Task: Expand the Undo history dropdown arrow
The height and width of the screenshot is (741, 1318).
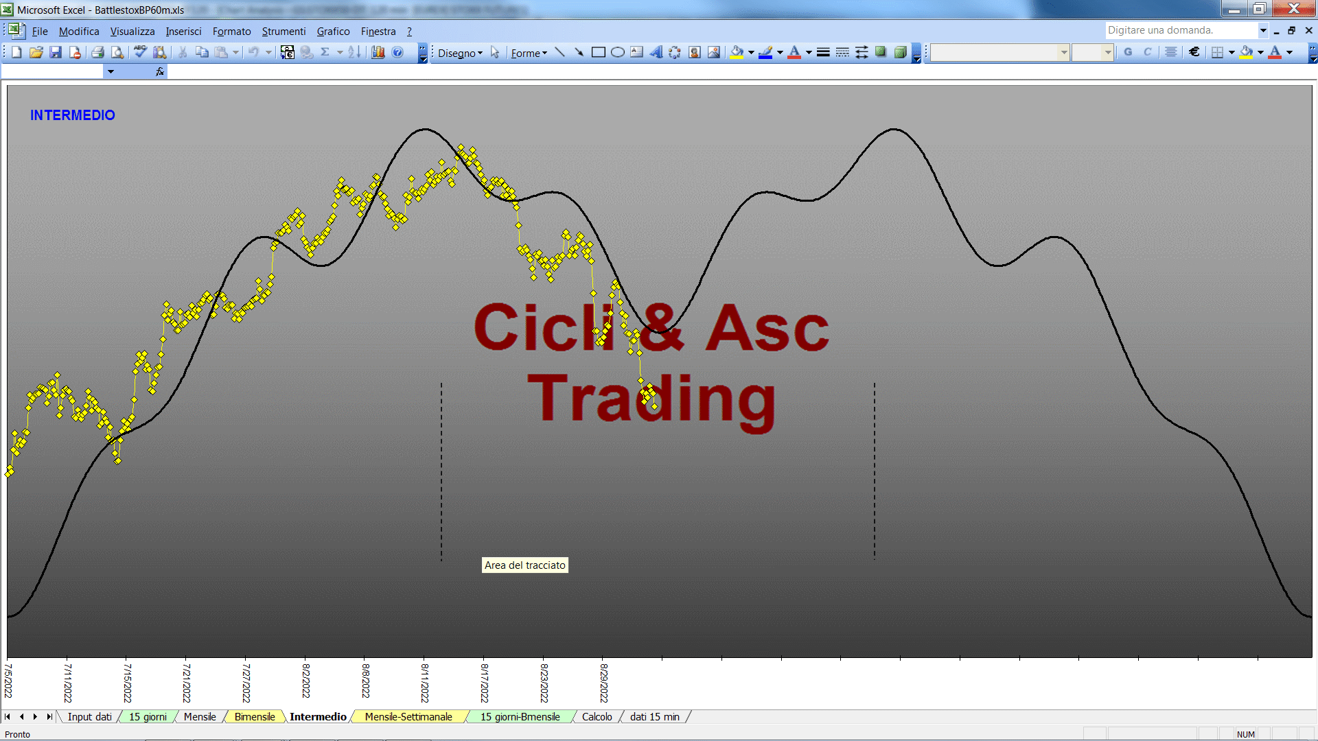Action: pos(269,52)
